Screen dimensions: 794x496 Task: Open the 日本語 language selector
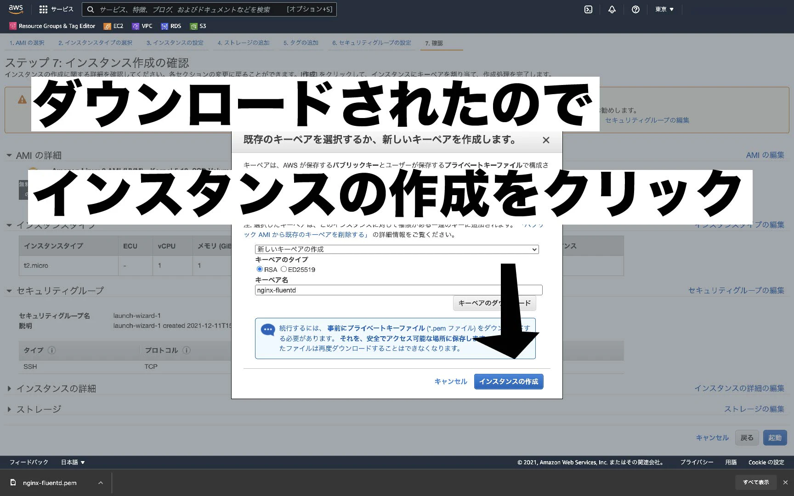[x=73, y=462]
